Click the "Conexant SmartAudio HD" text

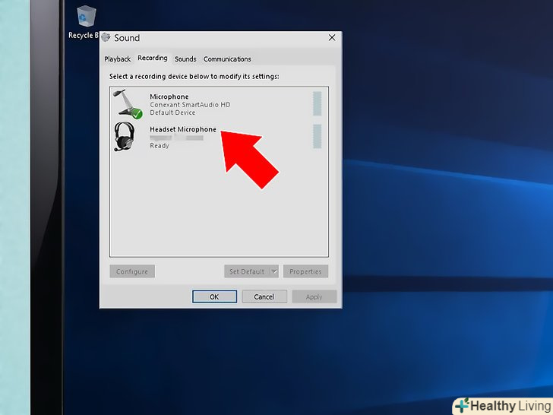click(x=190, y=104)
